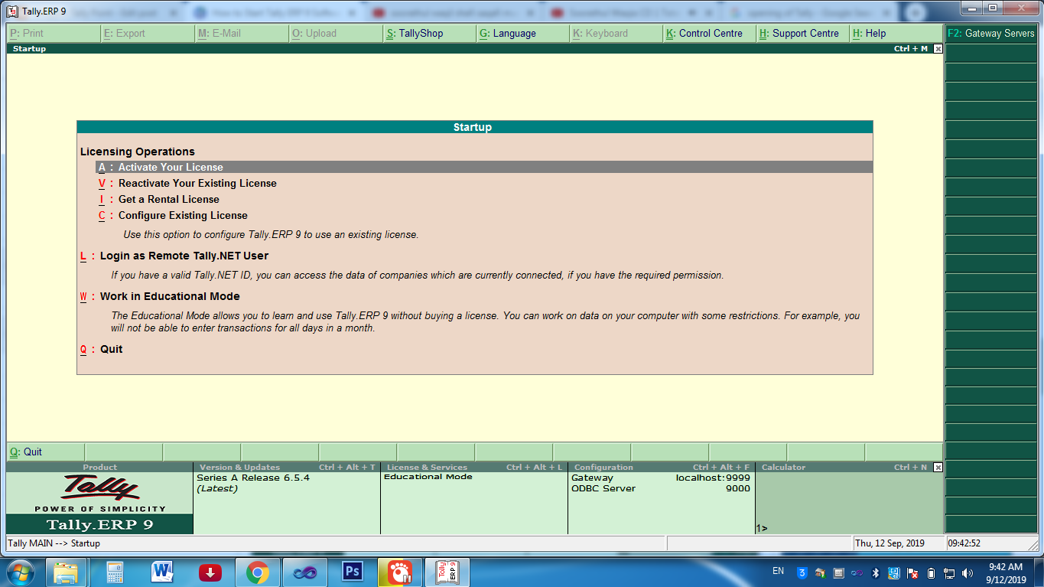Click the EN language indicator in tray

pos(779,571)
